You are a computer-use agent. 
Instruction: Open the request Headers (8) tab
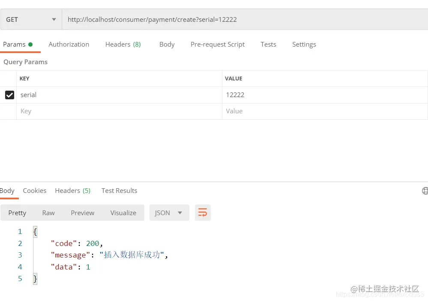123,44
